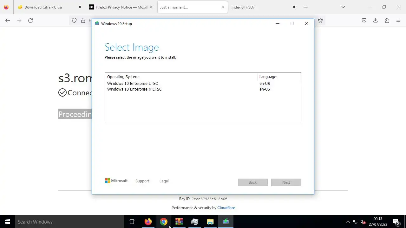Click the muted volume tray icon
406x228 pixels.
[363, 222]
